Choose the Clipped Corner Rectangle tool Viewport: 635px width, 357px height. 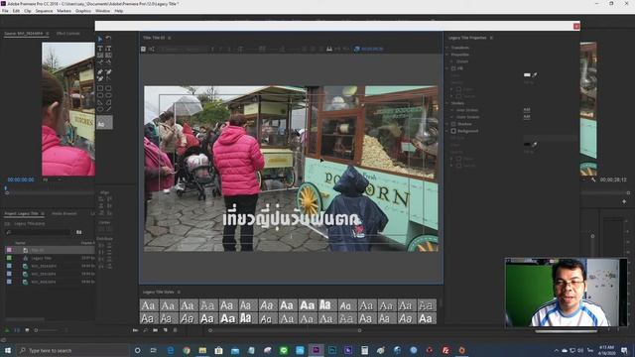click(100, 95)
